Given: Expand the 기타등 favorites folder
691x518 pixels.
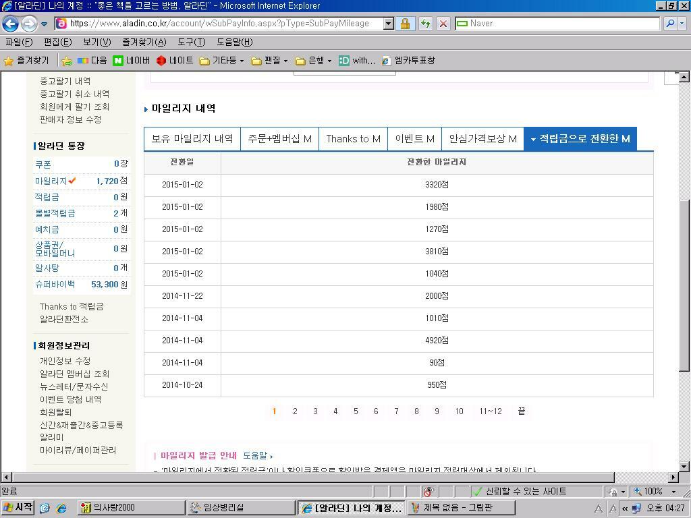Looking at the screenshot, I should click(x=221, y=61).
